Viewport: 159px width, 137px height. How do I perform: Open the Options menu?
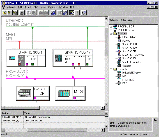52,7
